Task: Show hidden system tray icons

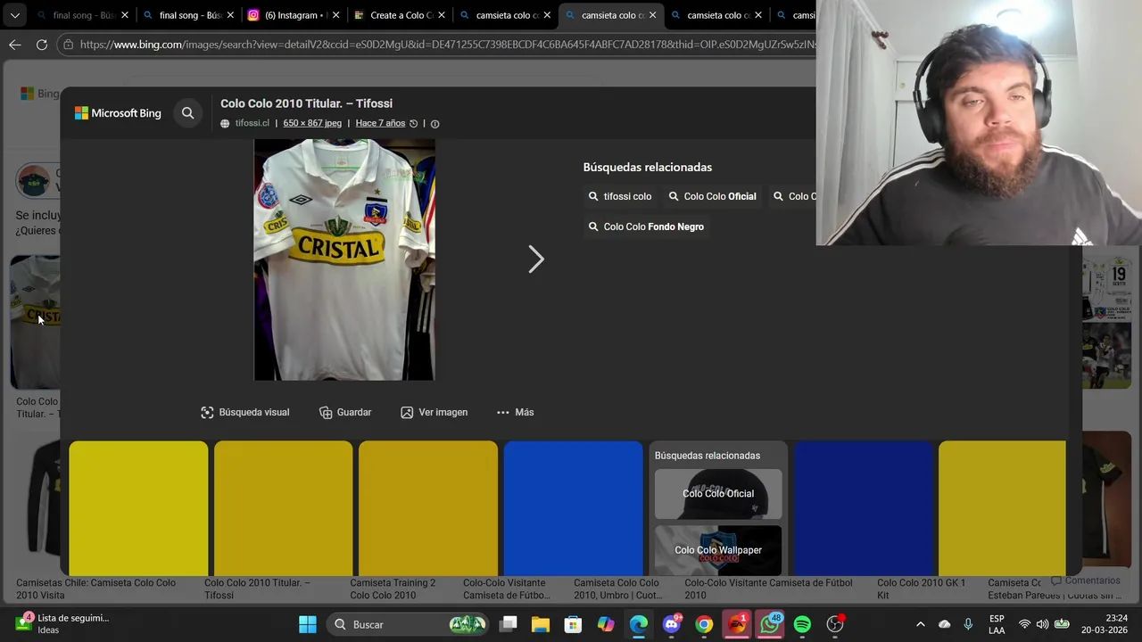Action: click(921, 624)
